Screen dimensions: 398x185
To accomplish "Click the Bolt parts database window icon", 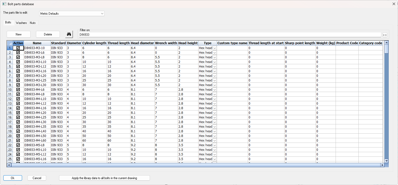I will coord(4,4).
